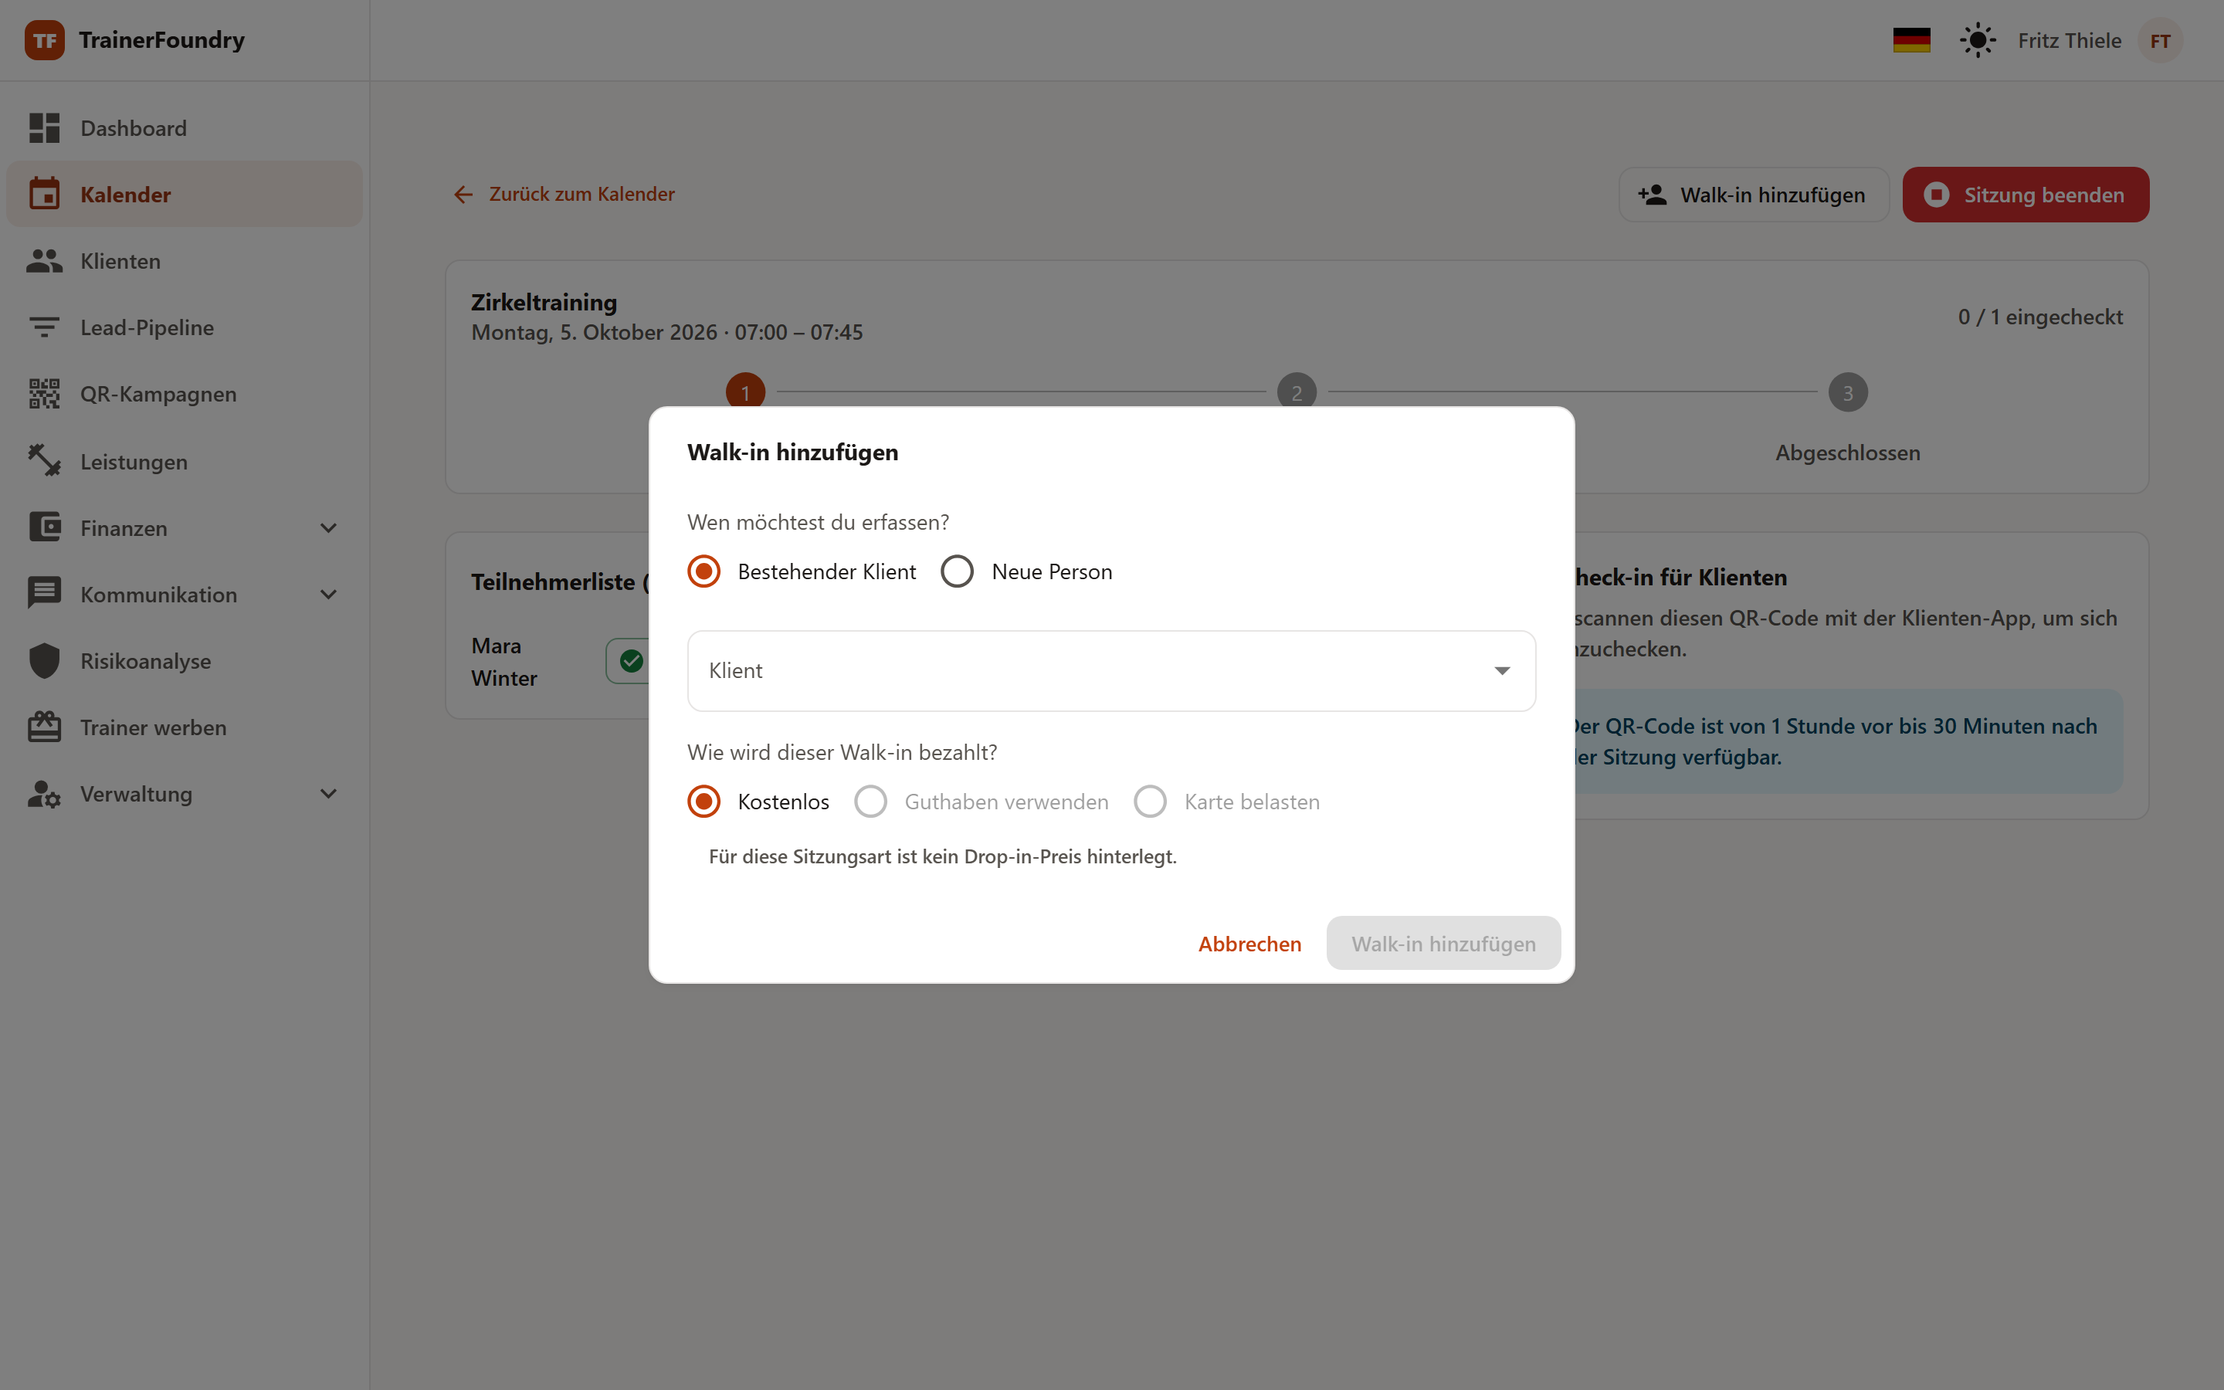This screenshot has width=2224, height=1390.
Task: Click the Kommunikation chat icon
Action: point(44,594)
